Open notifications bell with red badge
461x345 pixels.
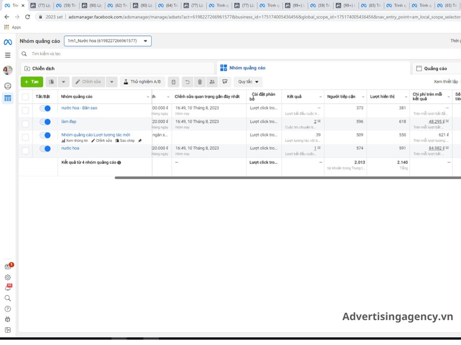click(8, 287)
